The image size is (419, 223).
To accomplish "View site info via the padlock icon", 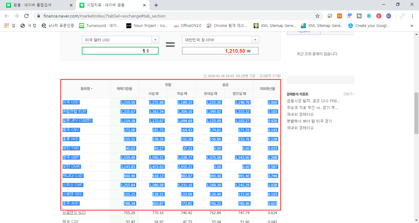I will pyautogui.click(x=39, y=16).
